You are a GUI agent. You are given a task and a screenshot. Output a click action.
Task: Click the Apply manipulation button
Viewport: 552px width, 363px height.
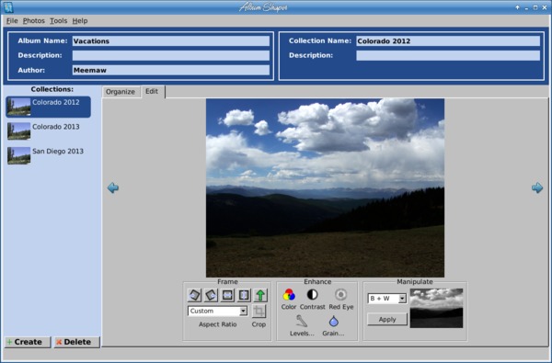(387, 320)
